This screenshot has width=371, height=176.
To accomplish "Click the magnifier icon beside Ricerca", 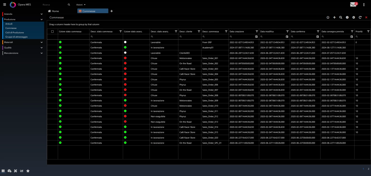I will 69,5.
